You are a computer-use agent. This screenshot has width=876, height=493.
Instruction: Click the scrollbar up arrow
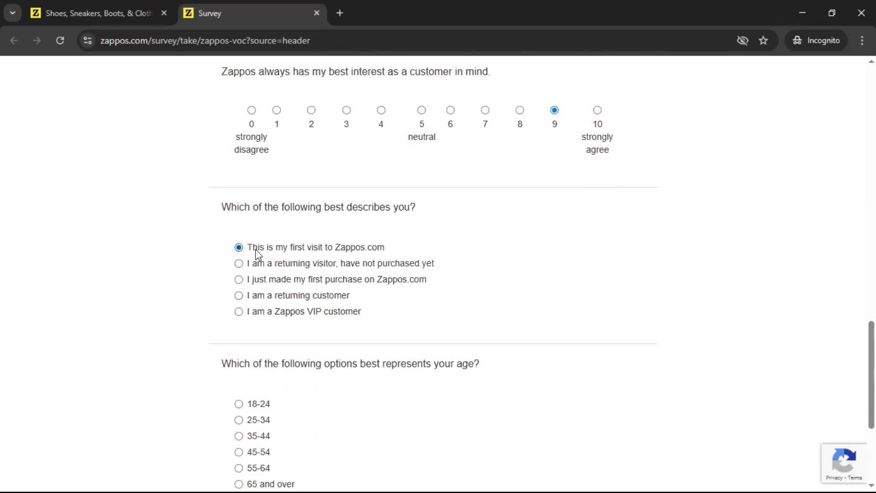pyautogui.click(x=871, y=62)
